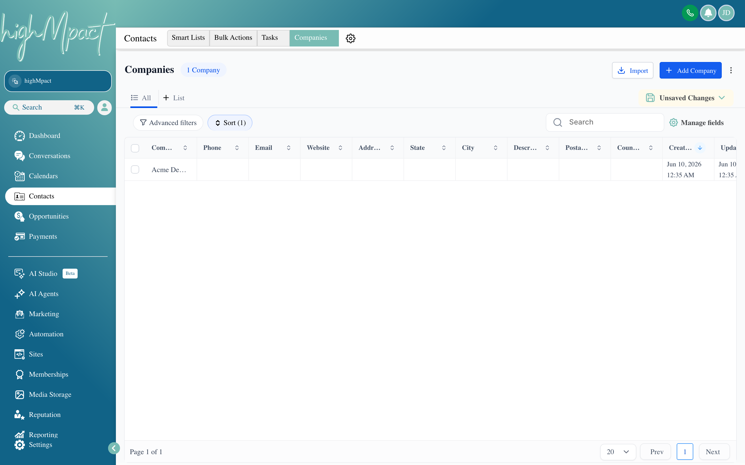
Task: Open Opportunities in the sidebar
Action: 41,216
